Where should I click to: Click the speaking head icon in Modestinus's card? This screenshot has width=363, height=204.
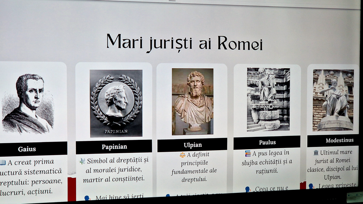[311, 186]
